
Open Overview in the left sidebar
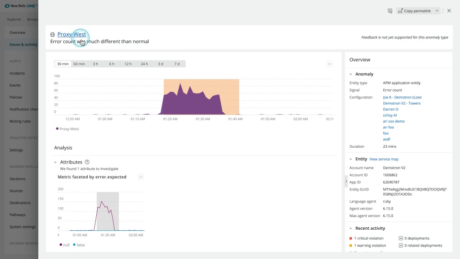17,33
